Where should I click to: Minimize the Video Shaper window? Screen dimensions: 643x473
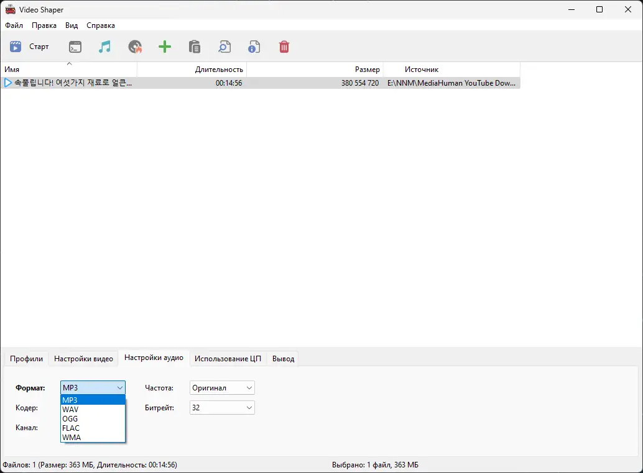(571, 9)
